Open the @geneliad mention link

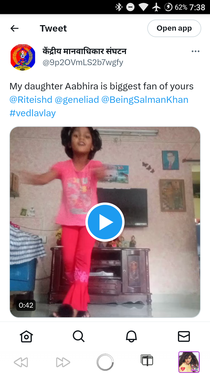(77, 100)
